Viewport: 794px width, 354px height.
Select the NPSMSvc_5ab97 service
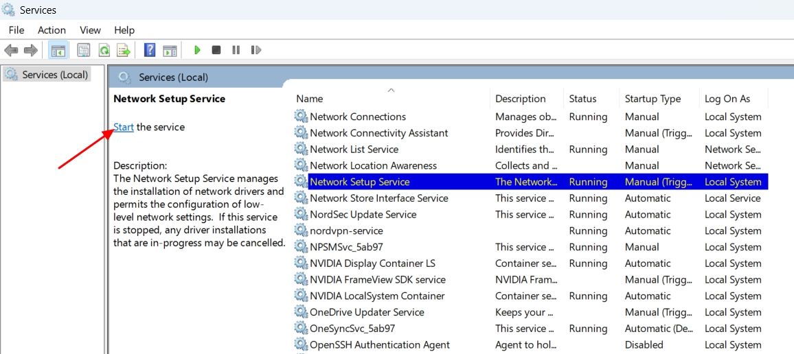(530, 247)
